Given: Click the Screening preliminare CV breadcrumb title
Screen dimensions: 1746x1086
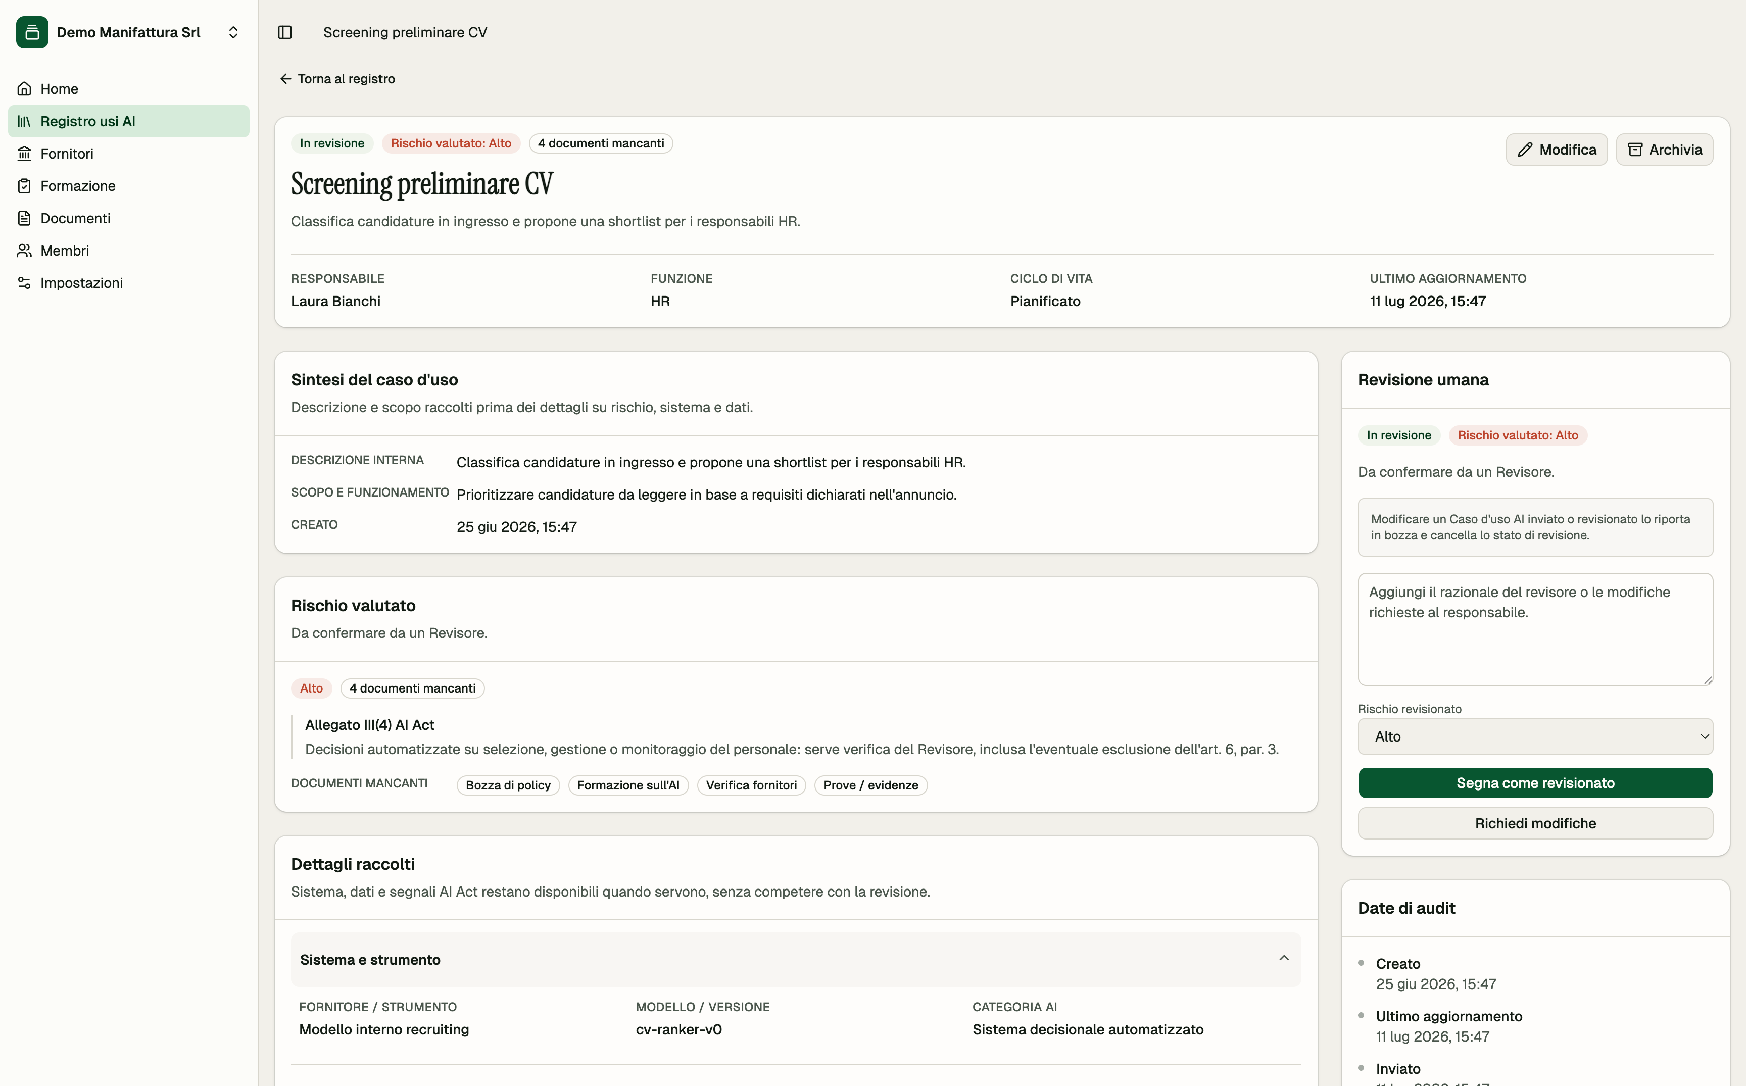Looking at the screenshot, I should (405, 32).
